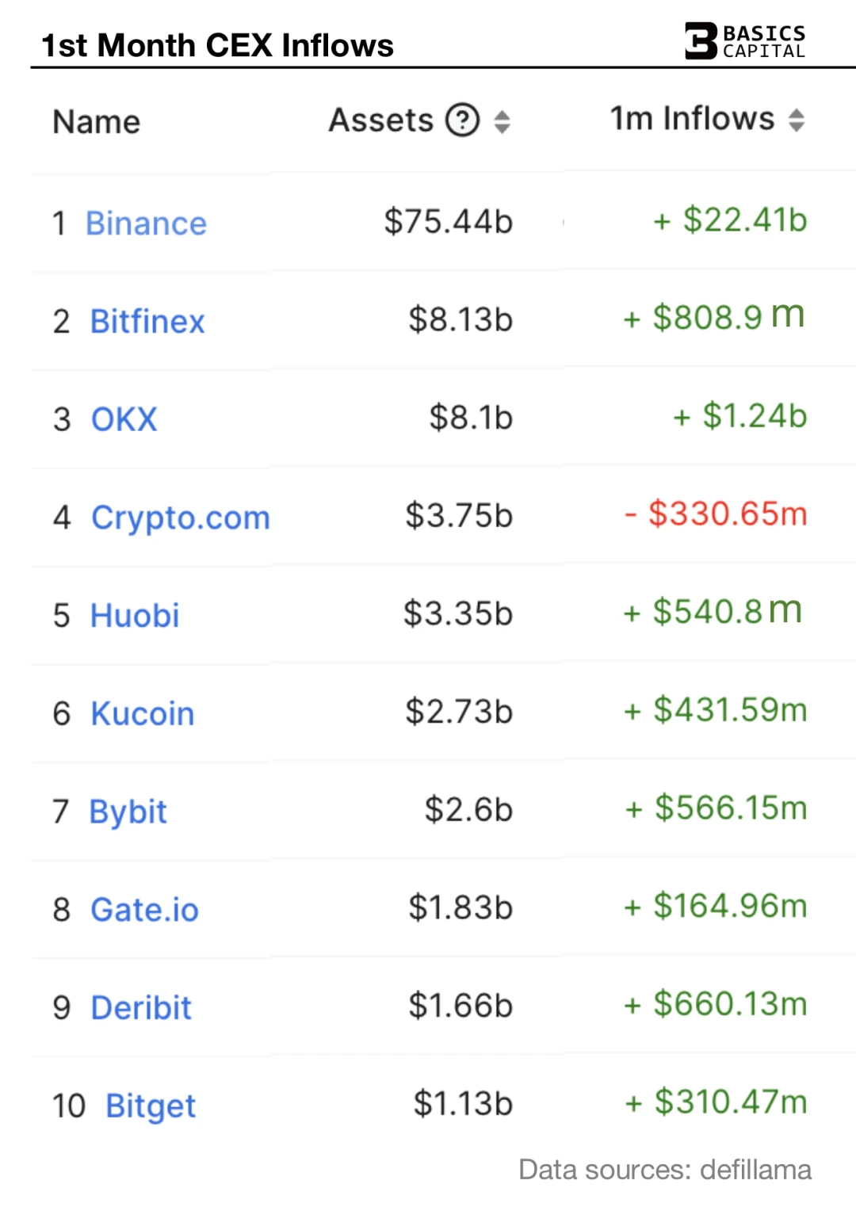This screenshot has width=856, height=1207.
Task: Sort by the Assets column arrows
Action: coord(502,121)
